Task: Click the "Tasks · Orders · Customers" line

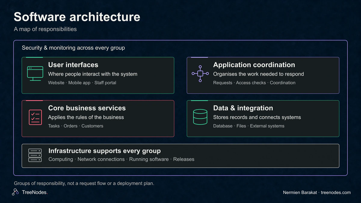Action: coord(76,126)
